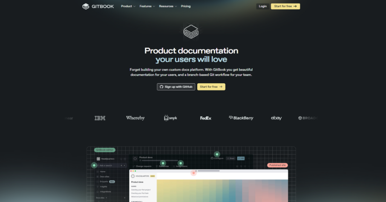This screenshot has height=202, width=386.
Task: Click Share button in editor preview
Action: pos(231,158)
